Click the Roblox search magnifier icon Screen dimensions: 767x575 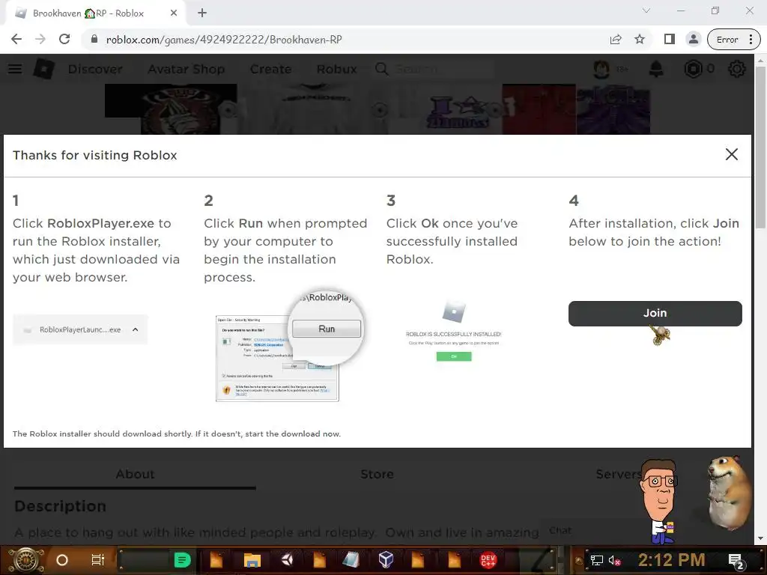pyautogui.click(x=382, y=69)
